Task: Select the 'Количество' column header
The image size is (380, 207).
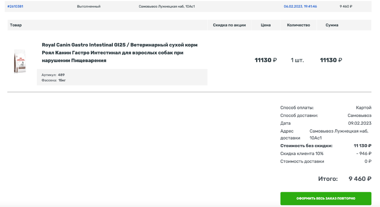Action: [x=298, y=25]
